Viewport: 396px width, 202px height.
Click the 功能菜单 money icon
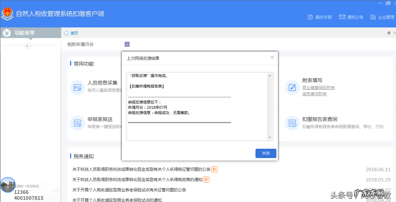6,33
